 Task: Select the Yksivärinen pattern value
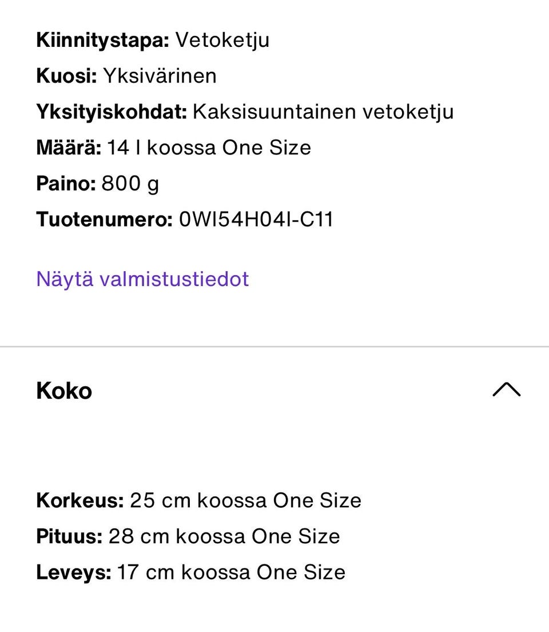(160, 76)
